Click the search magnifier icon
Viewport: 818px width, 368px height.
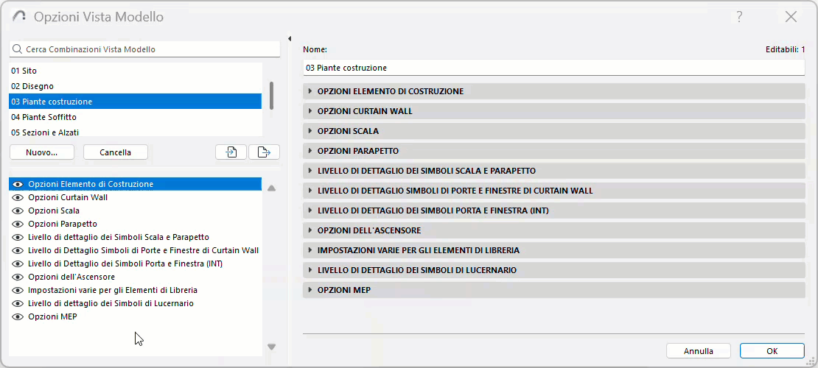click(x=17, y=49)
